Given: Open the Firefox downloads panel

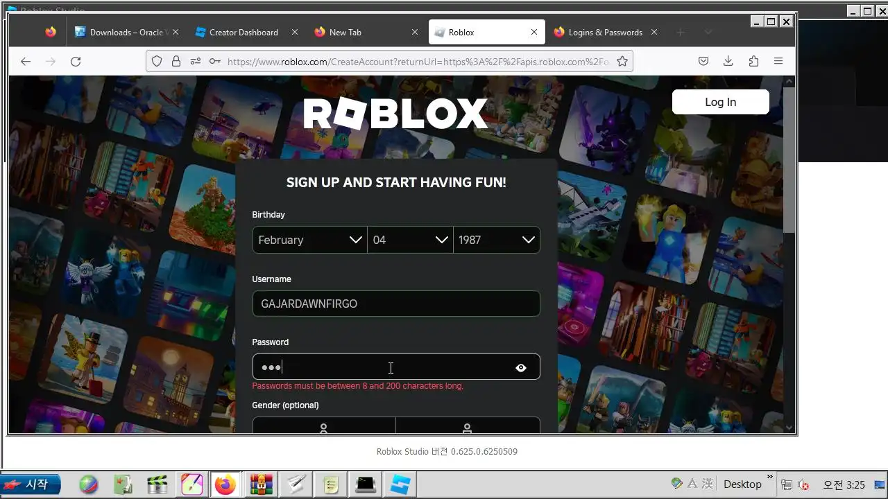Looking at the screenshot, I should click(728, 61).
